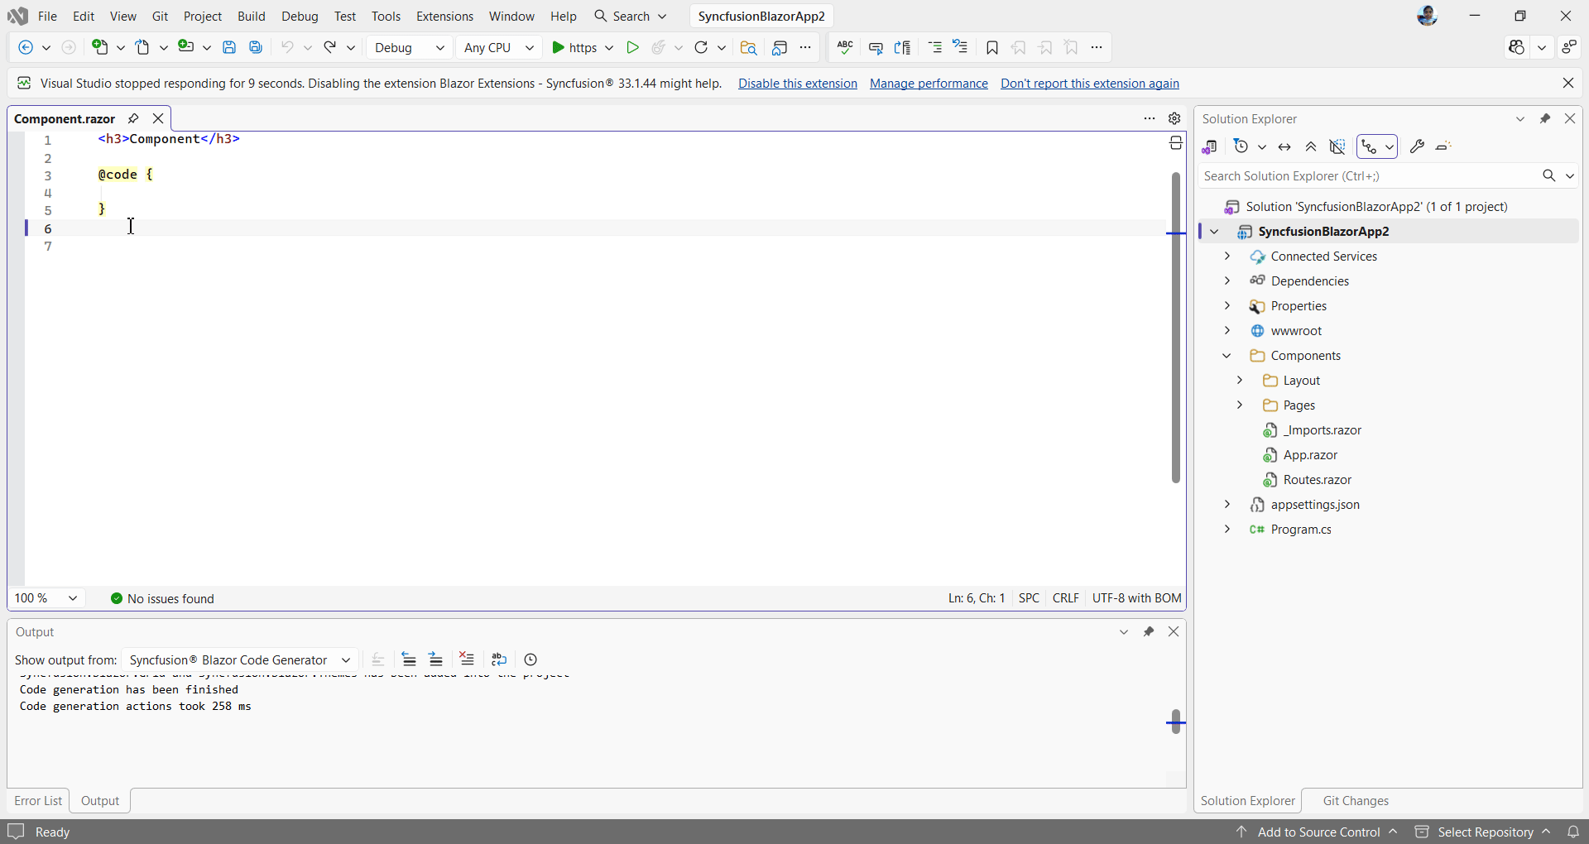Open the Build menu

252,16
